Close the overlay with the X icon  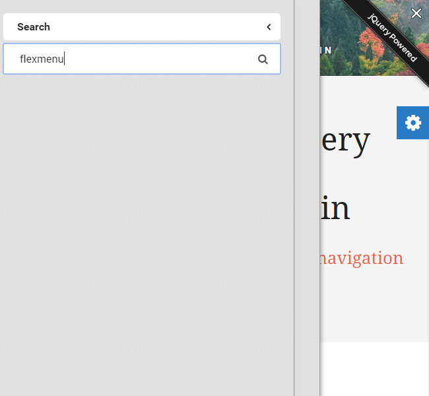click(416, 13)
